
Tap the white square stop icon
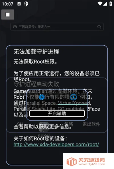7,15
